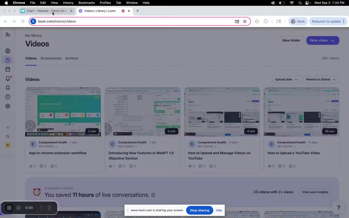
Task: Click the Stop sharing button
Action: click(x=200, y=210)
